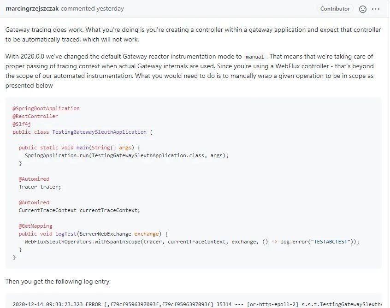
Task: Click the SpringApplication.run call line
Action: [x=126, y=155]
